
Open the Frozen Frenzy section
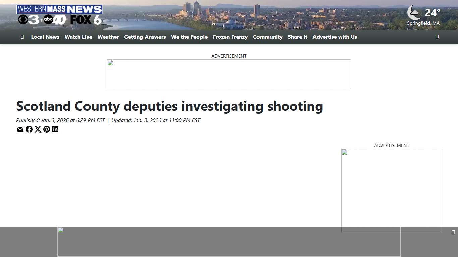230,37
